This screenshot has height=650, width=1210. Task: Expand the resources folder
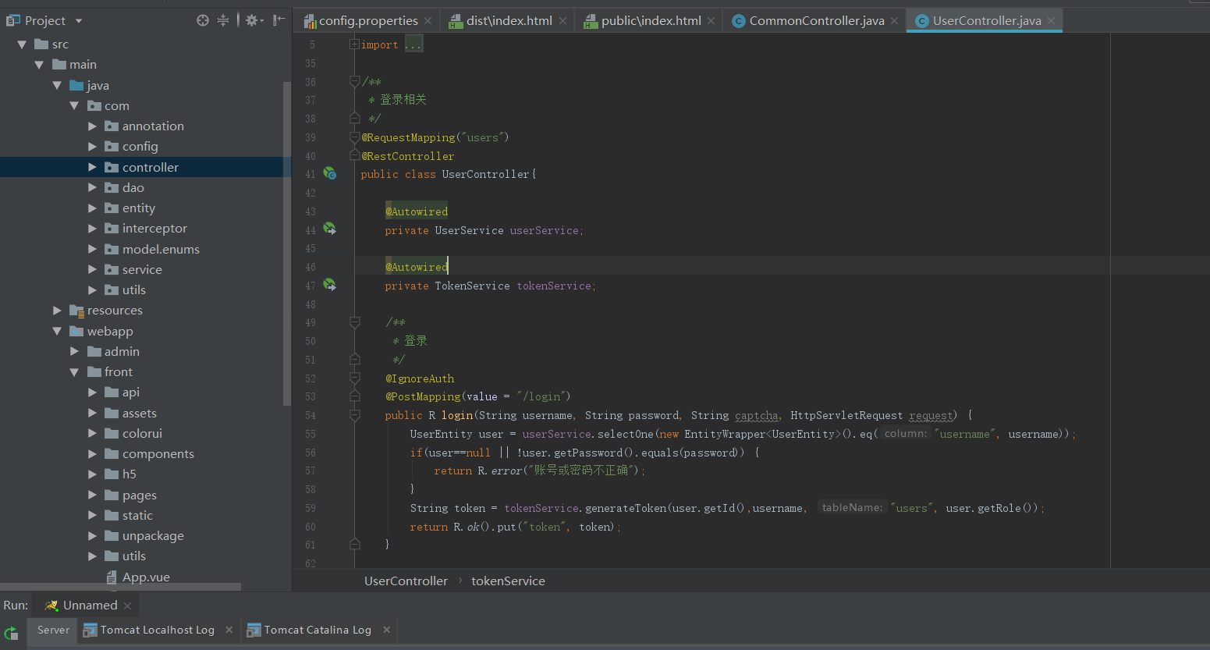click(57, 311)
